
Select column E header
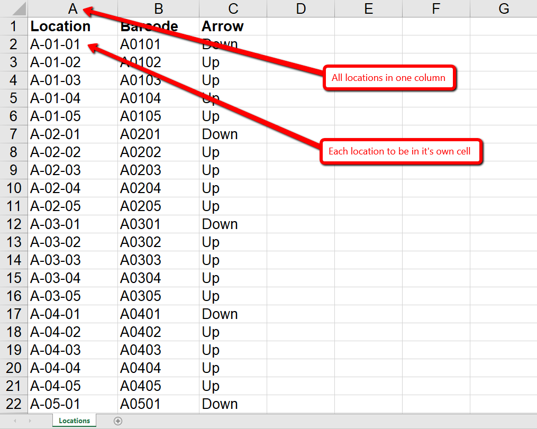pos(369,8)
